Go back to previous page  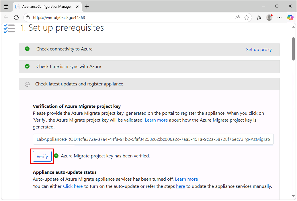click(6, 17)
